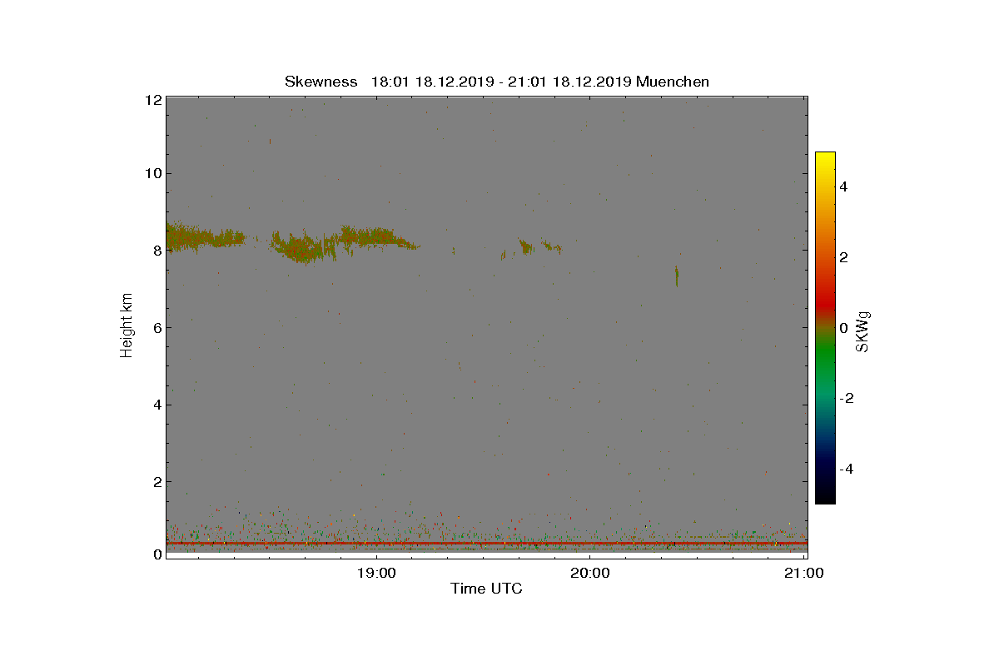
Task: Click the small cloud streak near 20:25
Action: tap(677, 276)
